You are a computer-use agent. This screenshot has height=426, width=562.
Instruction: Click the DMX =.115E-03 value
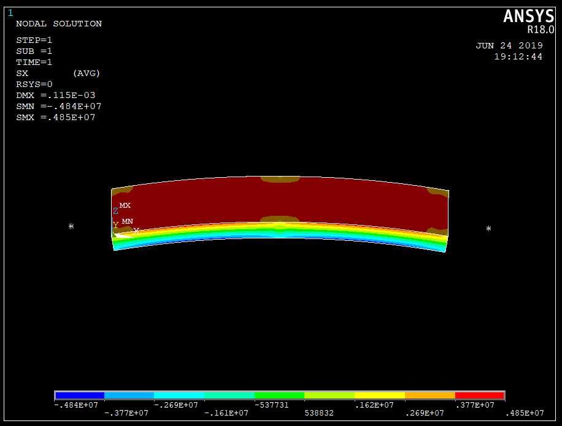56,95
